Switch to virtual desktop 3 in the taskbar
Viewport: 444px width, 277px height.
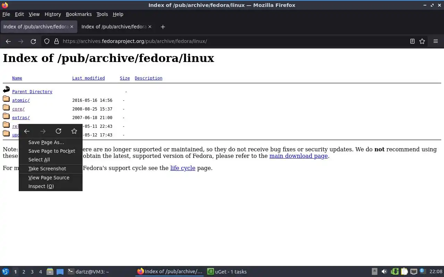point(32,272)
